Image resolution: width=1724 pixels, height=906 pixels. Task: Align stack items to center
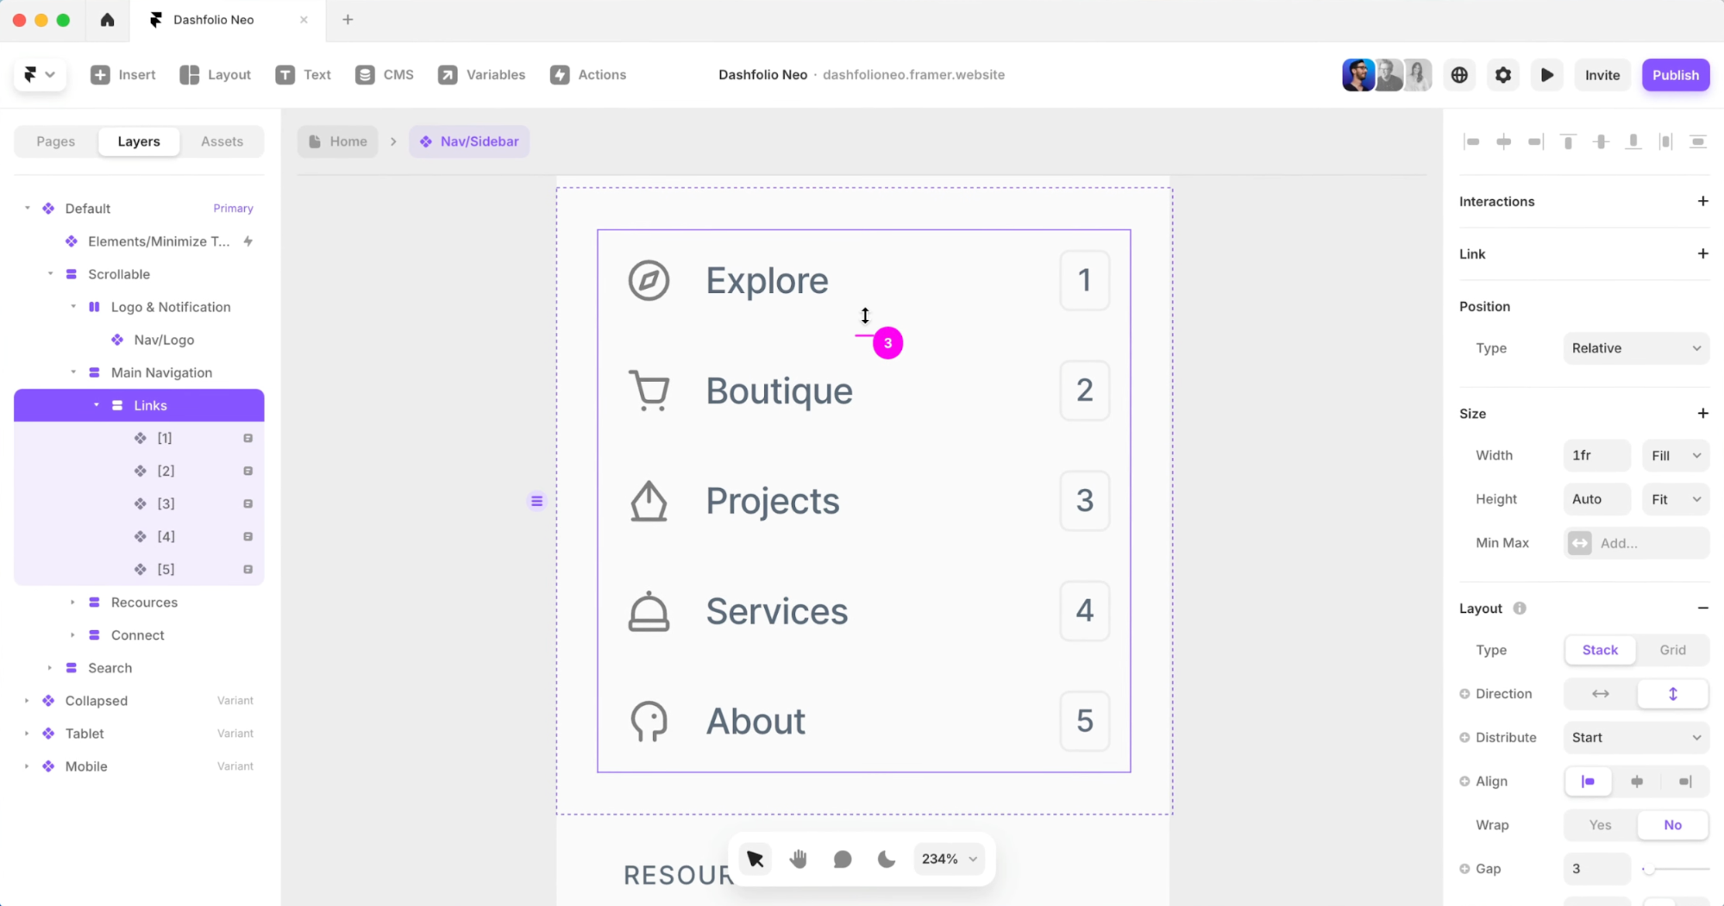coord(1637,782)
